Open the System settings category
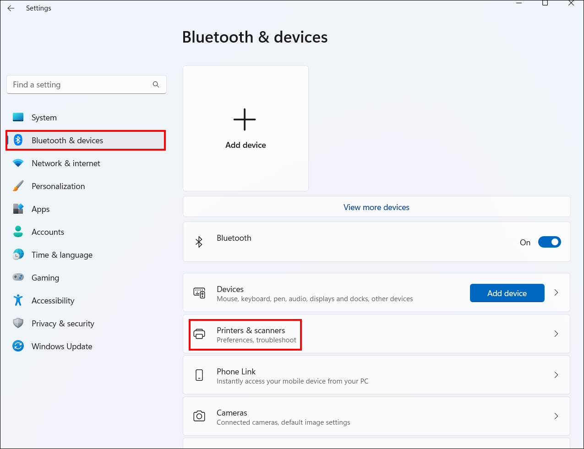This screenshot has width=584, height=449. [86, 118]
